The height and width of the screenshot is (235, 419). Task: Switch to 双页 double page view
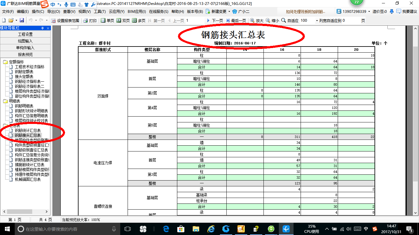123,21
